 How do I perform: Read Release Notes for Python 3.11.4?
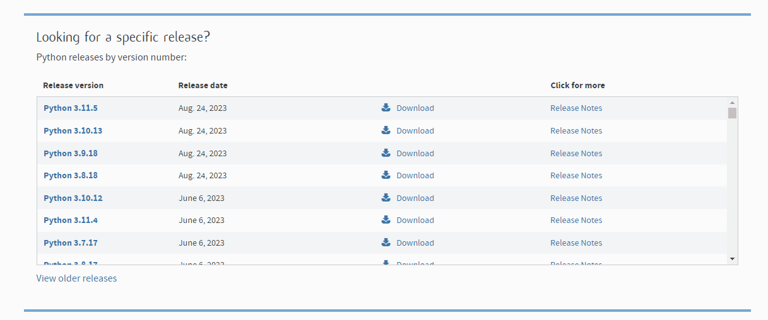coord(576,220)
